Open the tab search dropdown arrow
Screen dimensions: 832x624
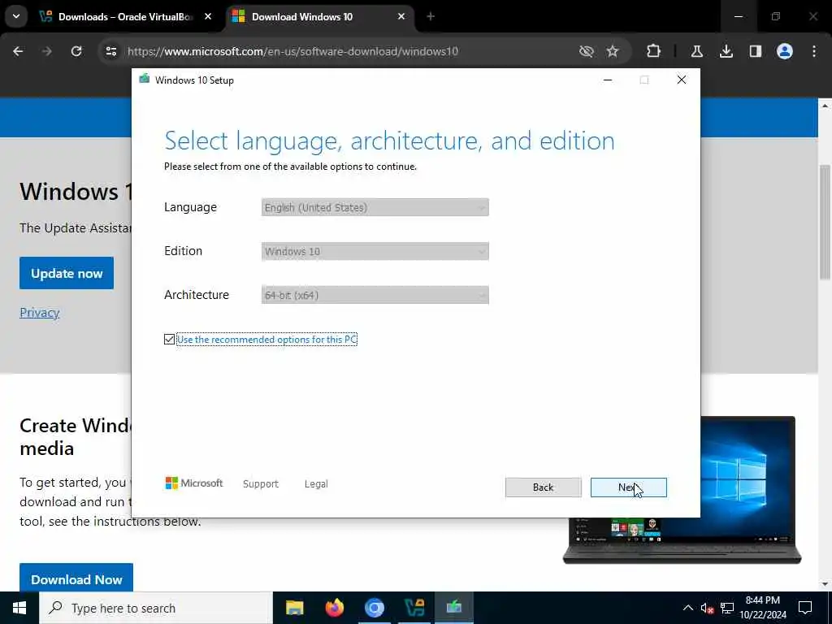click(16, 16)
